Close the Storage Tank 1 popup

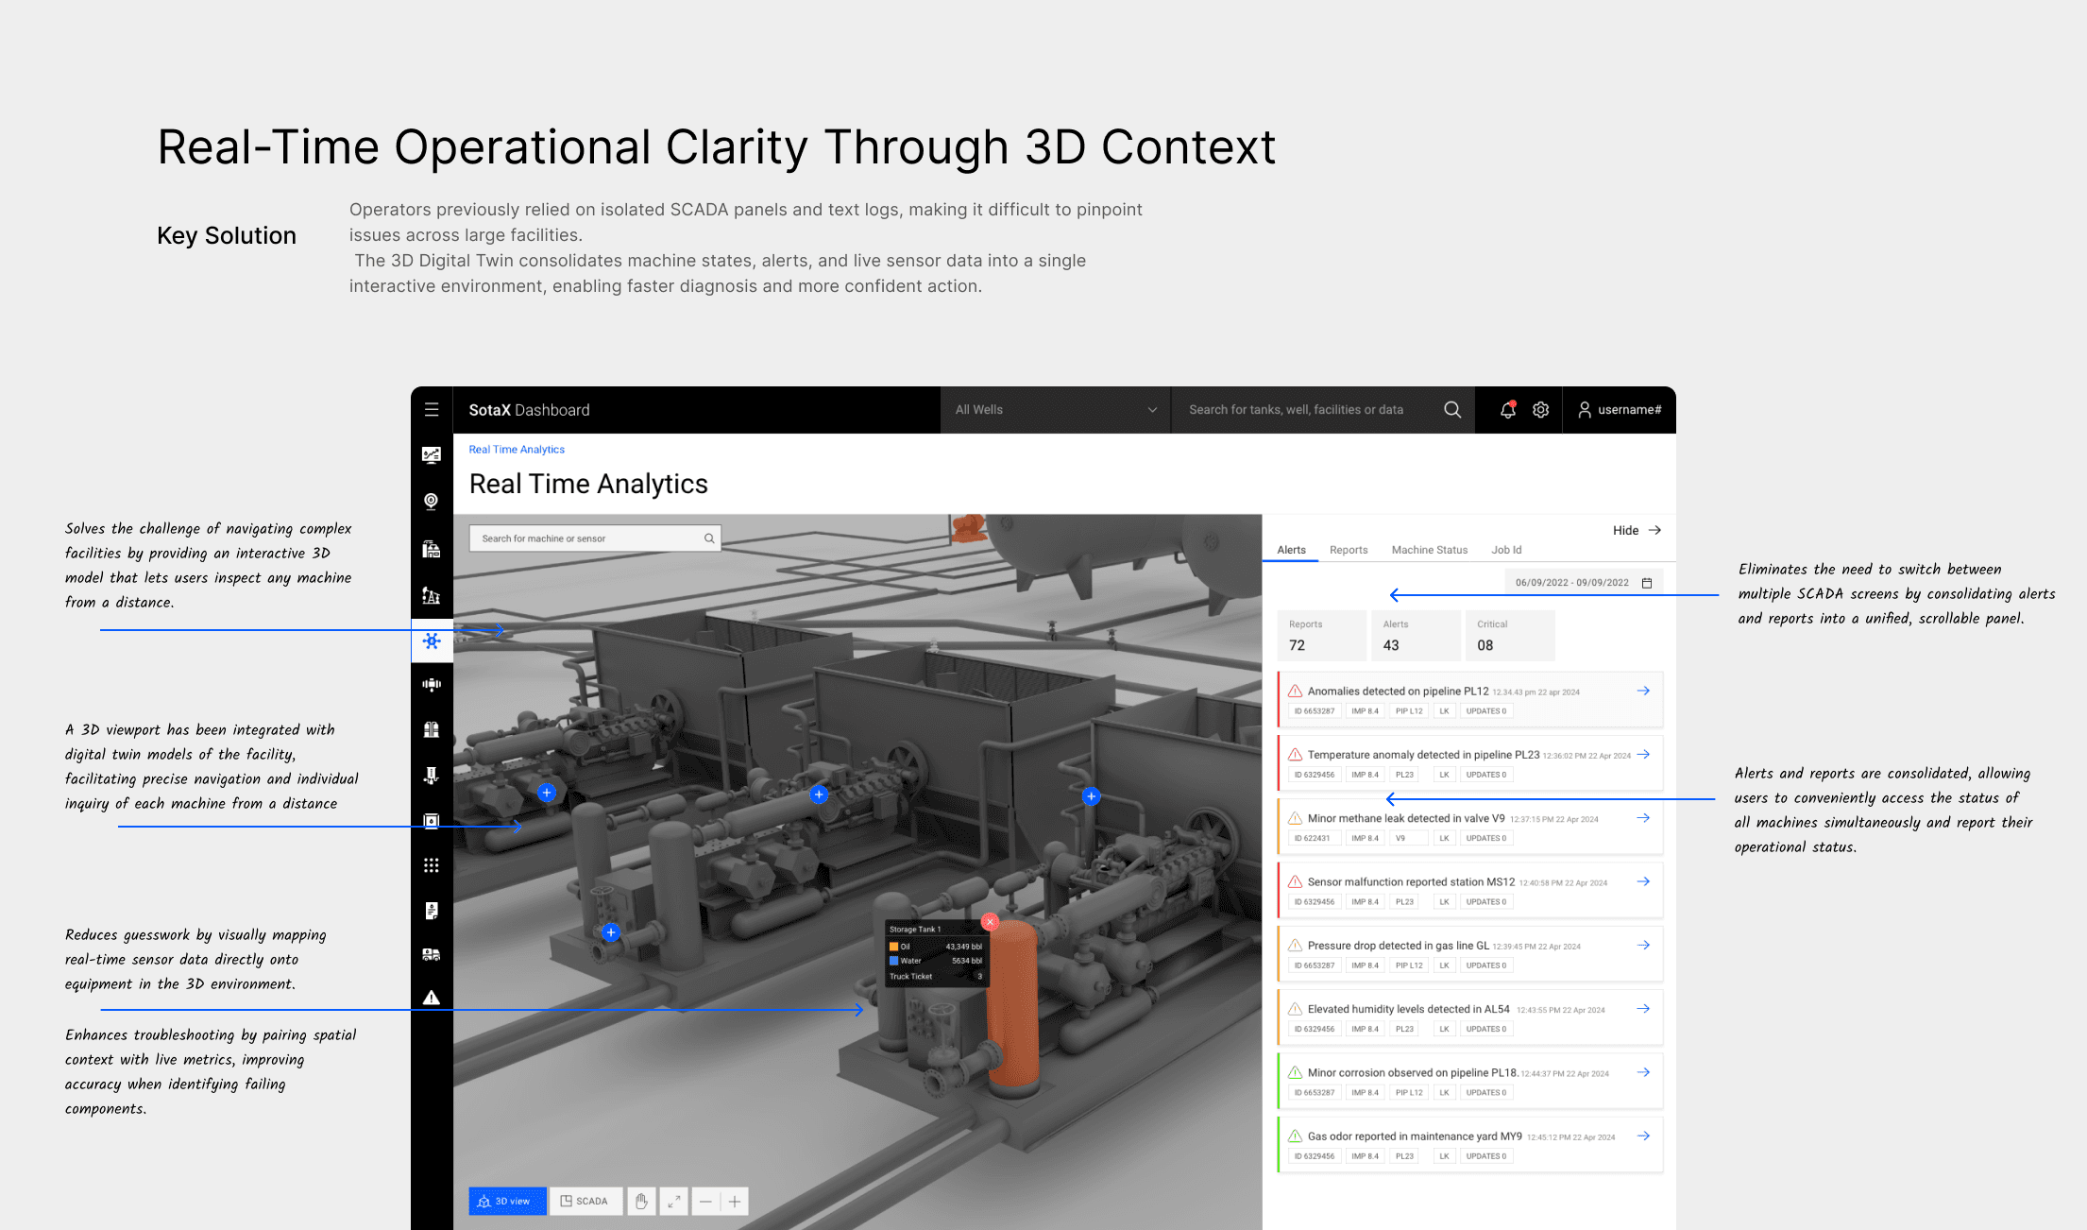tap(990, 921)
